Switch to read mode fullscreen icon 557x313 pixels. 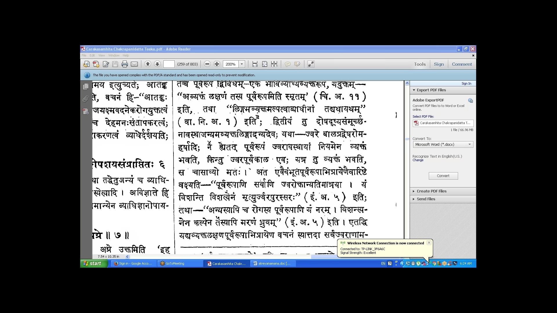pyautogui.click(x=311, y=64)
